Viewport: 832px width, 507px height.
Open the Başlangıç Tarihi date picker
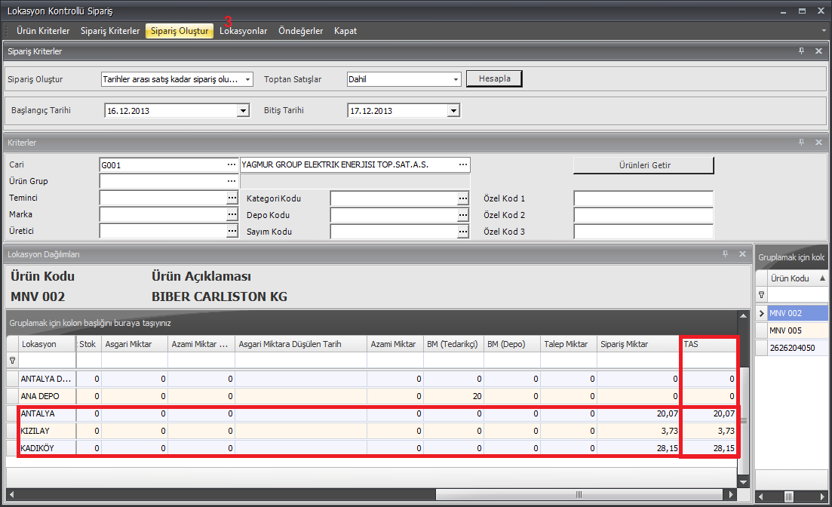coord(243,111)
